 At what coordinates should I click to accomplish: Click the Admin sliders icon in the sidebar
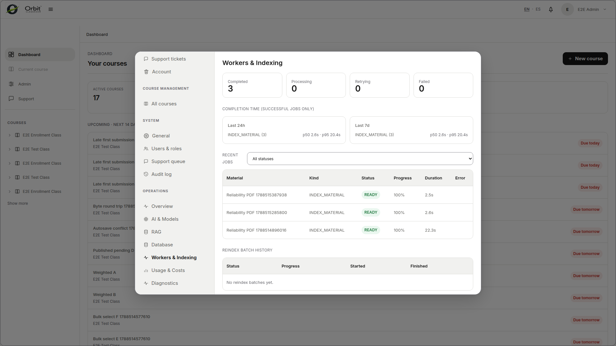pyautogui.click(x=11, y=84)
